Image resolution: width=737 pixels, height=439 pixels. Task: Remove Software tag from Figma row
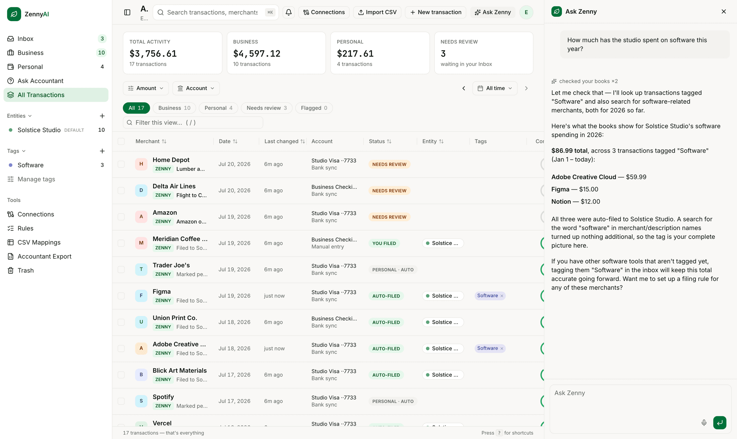click(502, 296)
